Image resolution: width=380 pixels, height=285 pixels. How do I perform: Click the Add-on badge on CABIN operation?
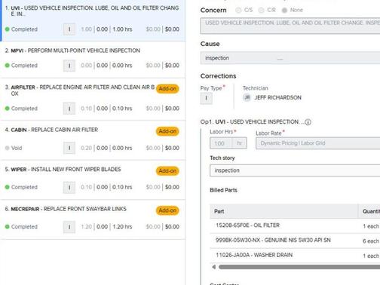[167, 131]
